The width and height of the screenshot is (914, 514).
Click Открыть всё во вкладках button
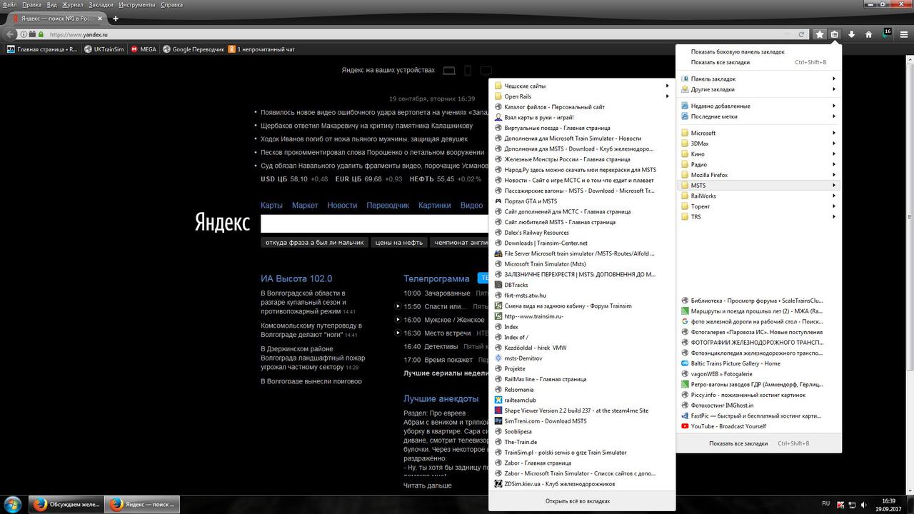(578, 501)
